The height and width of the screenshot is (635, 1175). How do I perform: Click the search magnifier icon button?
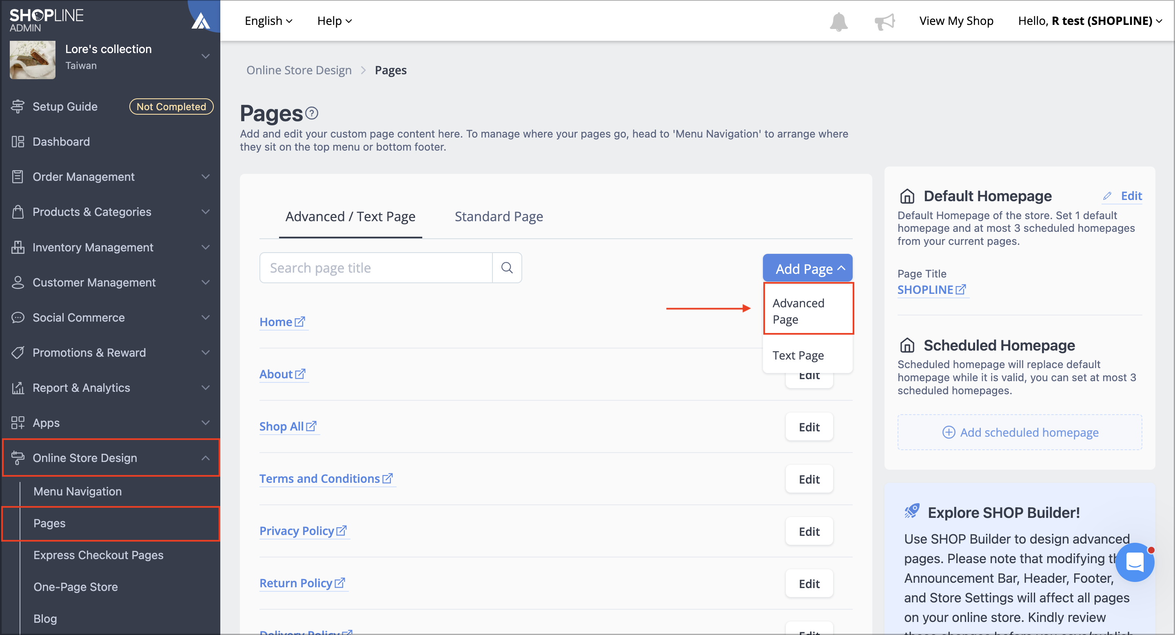(507, 268)
